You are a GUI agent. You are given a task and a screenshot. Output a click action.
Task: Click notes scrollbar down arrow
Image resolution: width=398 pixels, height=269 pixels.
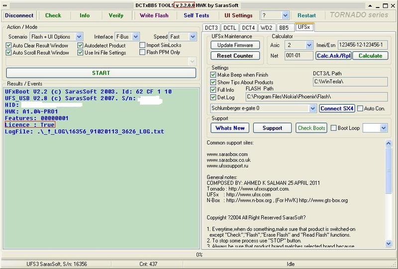[x=389, y=244]
